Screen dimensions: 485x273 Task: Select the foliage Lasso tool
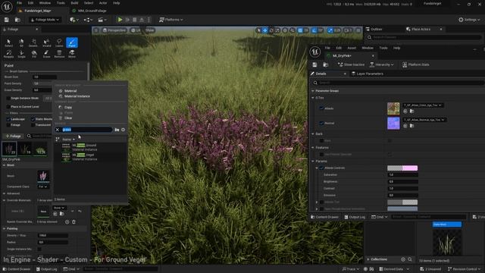pos(59,42)
